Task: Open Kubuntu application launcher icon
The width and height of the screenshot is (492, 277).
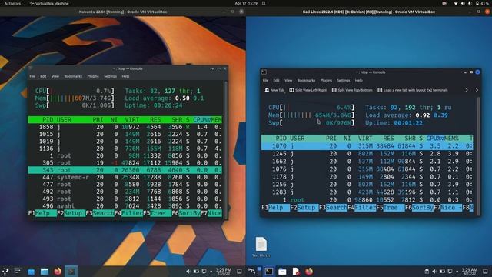Action: tap(5, 271)
